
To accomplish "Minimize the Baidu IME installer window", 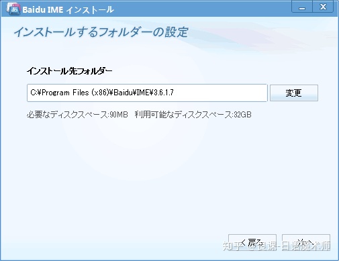I will point(302,7).
